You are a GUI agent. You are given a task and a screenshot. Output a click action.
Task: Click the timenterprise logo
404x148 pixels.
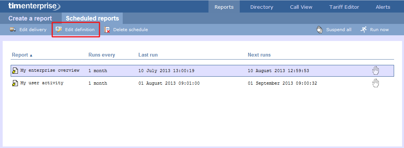[34, 6]
